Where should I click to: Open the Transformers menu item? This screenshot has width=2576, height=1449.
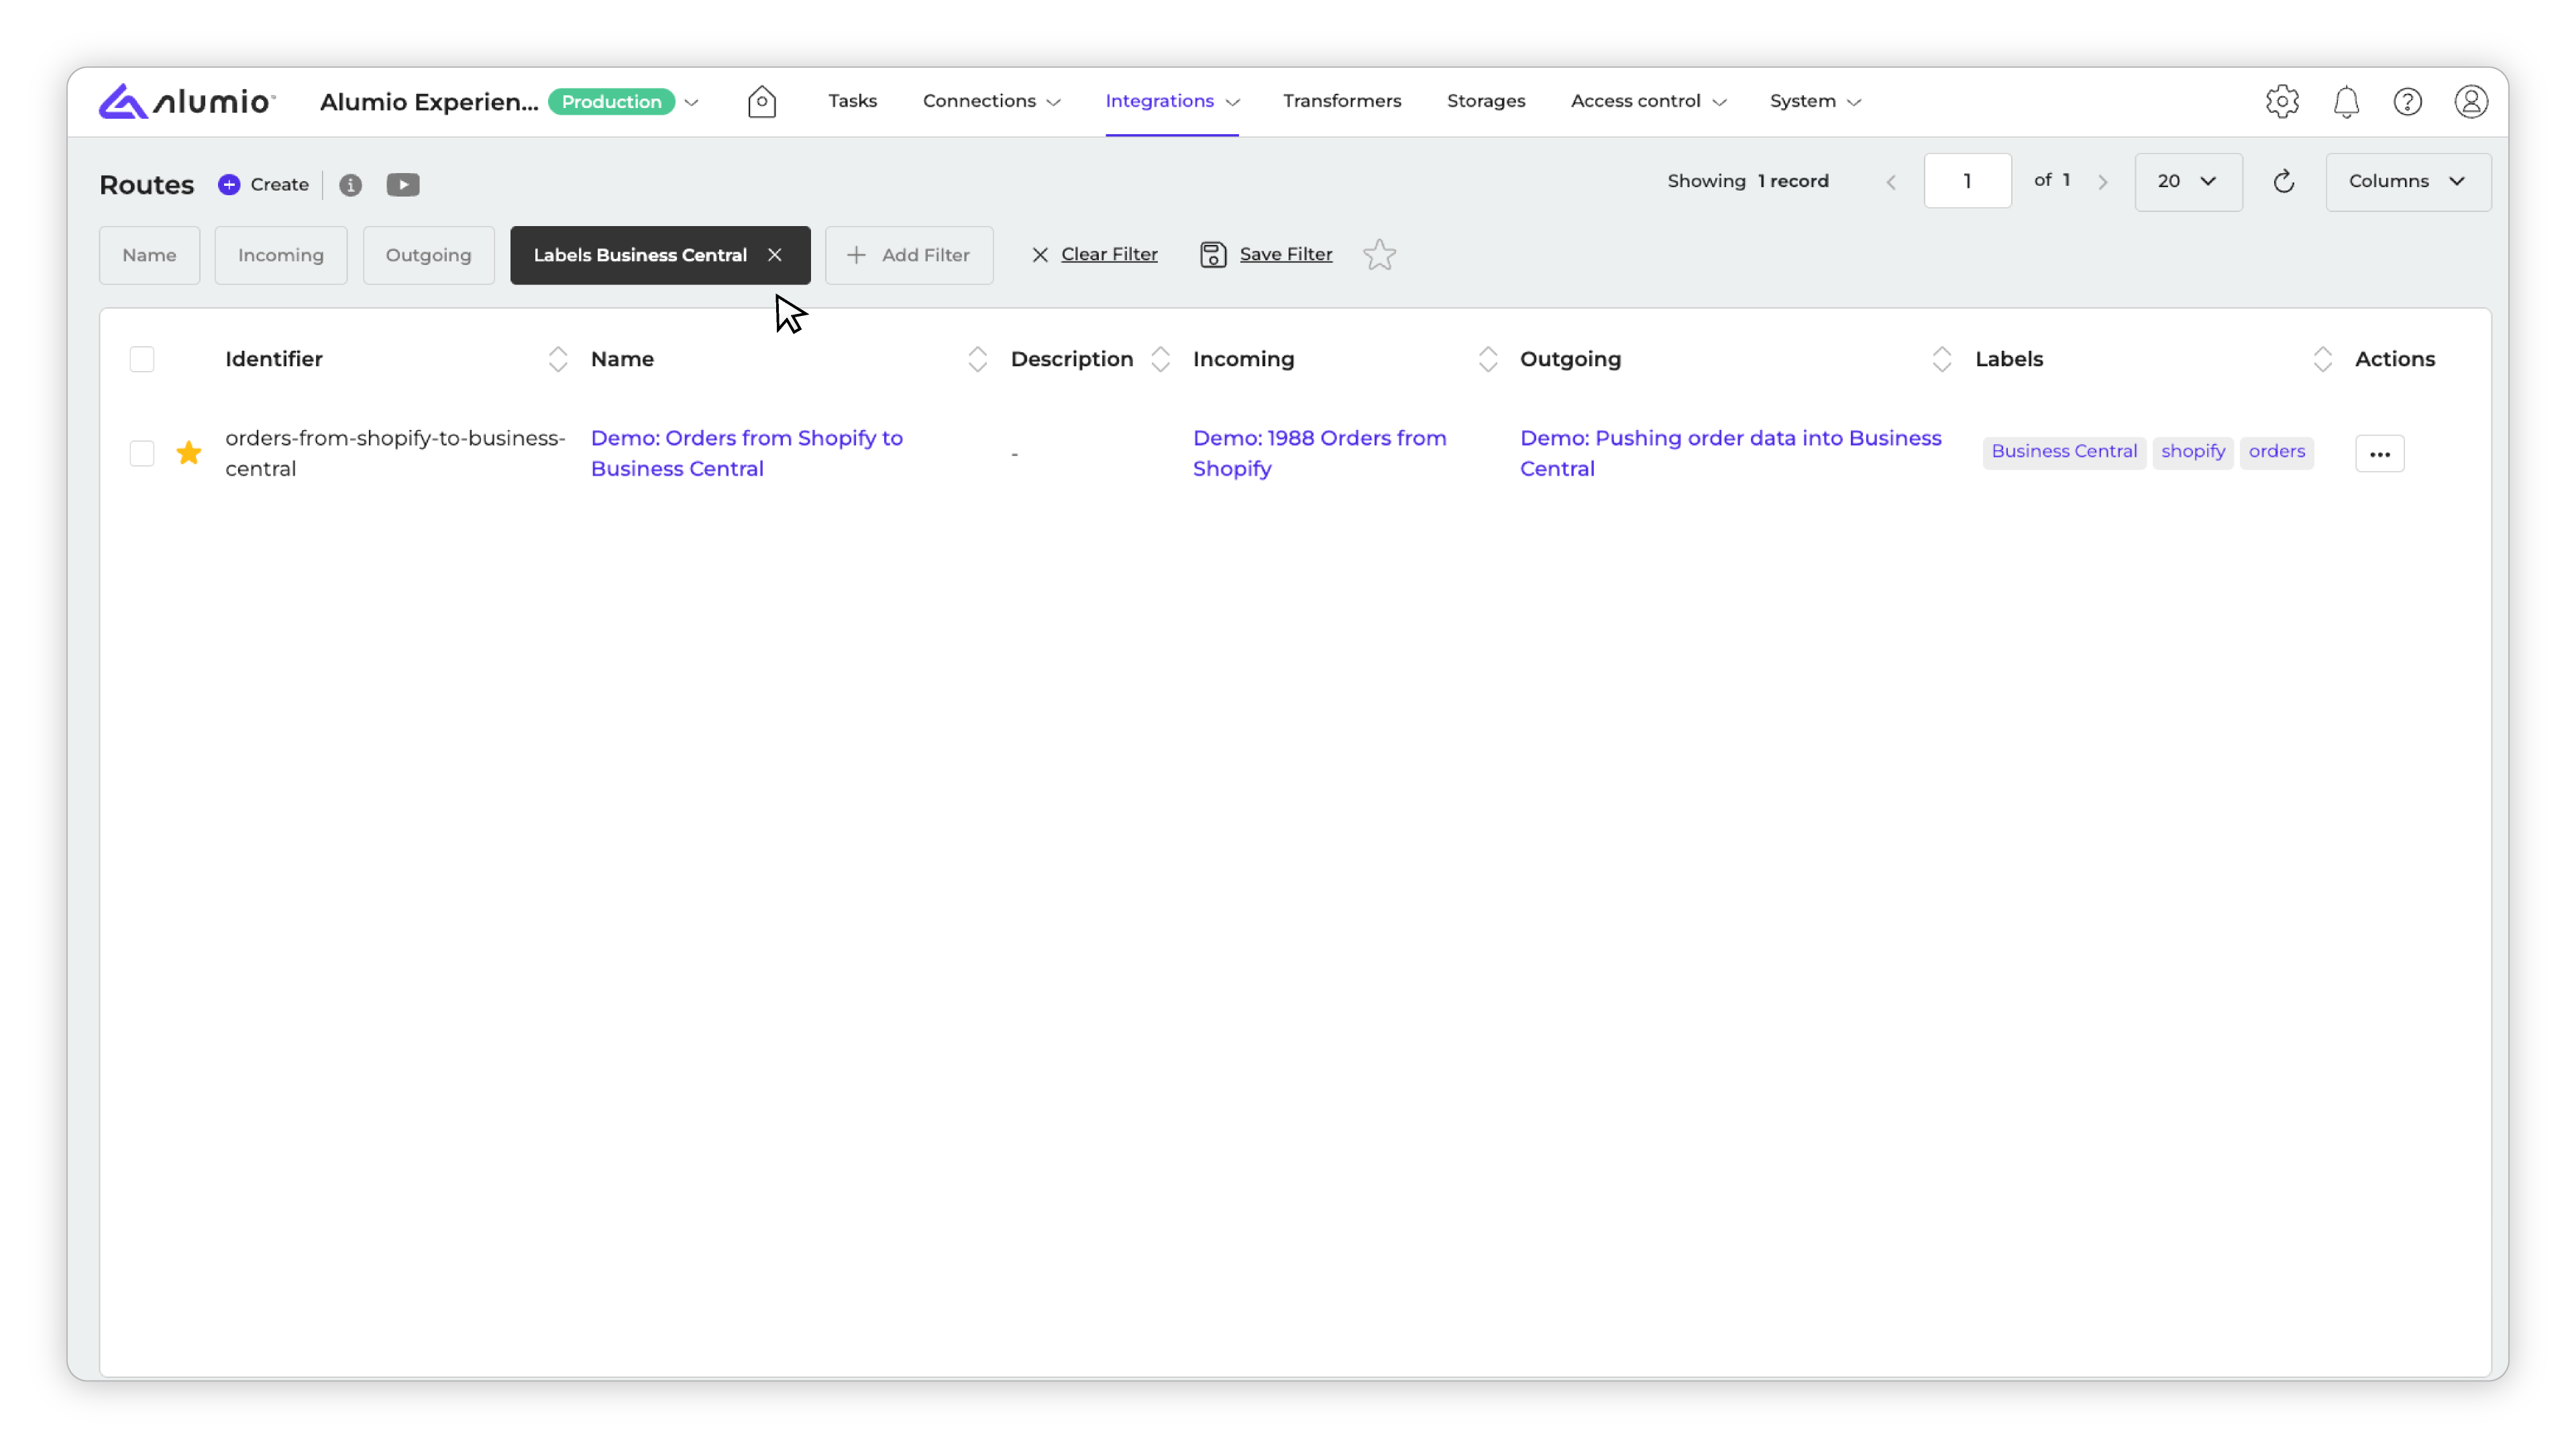(1341, 101)
